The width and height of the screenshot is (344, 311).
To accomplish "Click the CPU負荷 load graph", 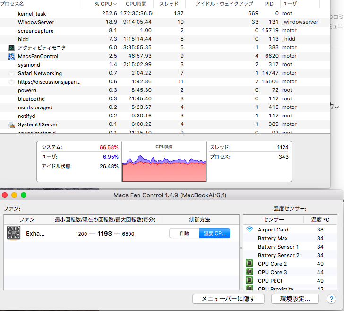I will [164, 168].
